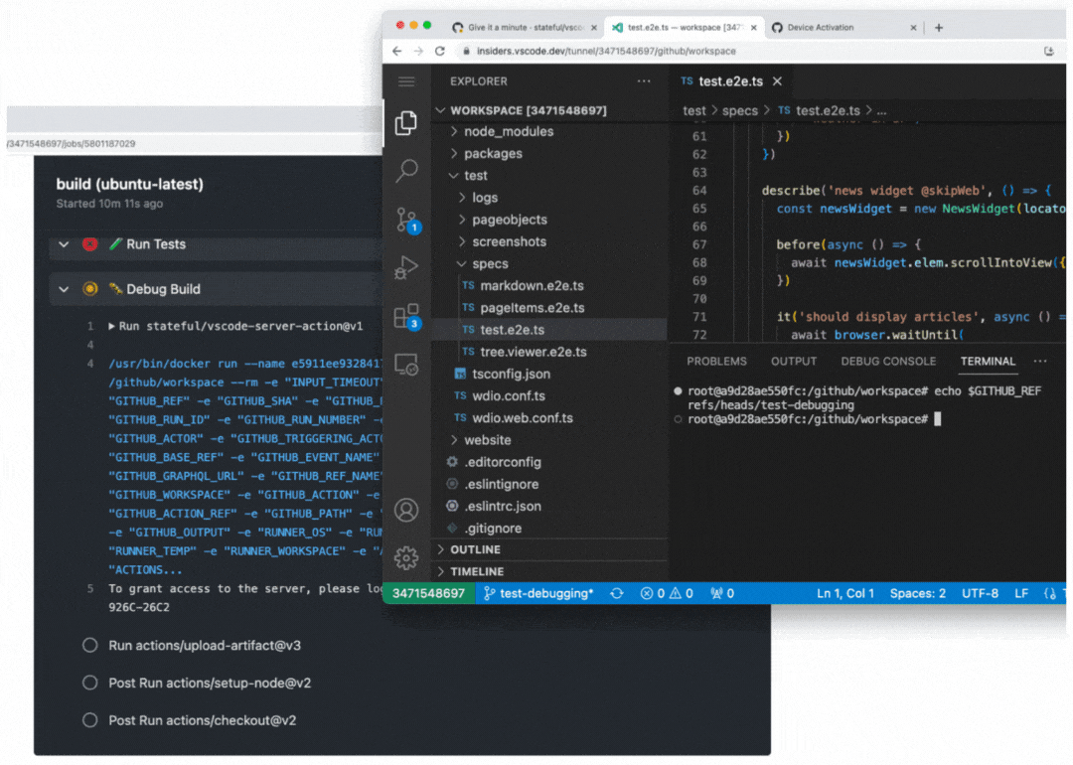Click the Synchronize Changes icon in status bar
The height and width of the screenshot is (765, 1073).
617,593
